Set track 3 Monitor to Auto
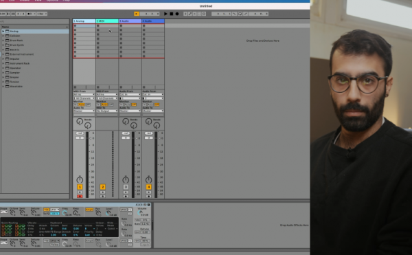The height and width of the screenshot is (255, 412). [x=128, y=104]
